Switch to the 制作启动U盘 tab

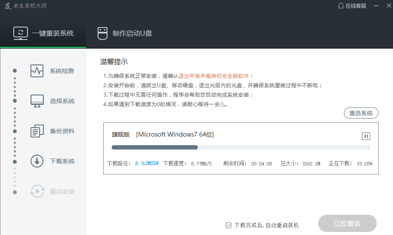pyautogui.click(x=125, y=34)
